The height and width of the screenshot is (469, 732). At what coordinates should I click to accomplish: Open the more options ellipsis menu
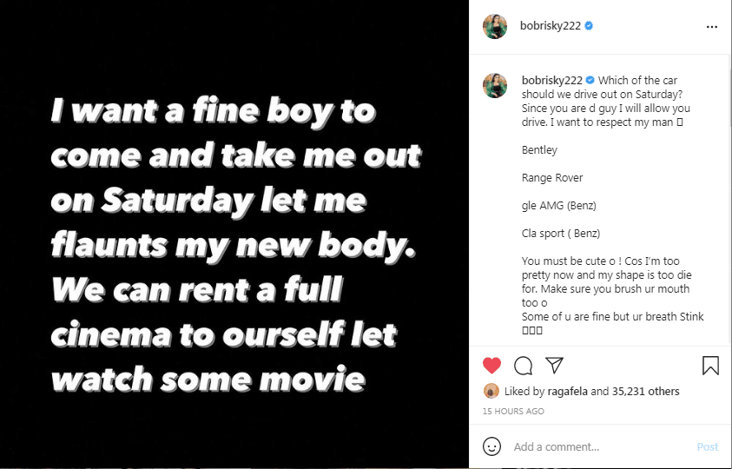tap(712, 27)
